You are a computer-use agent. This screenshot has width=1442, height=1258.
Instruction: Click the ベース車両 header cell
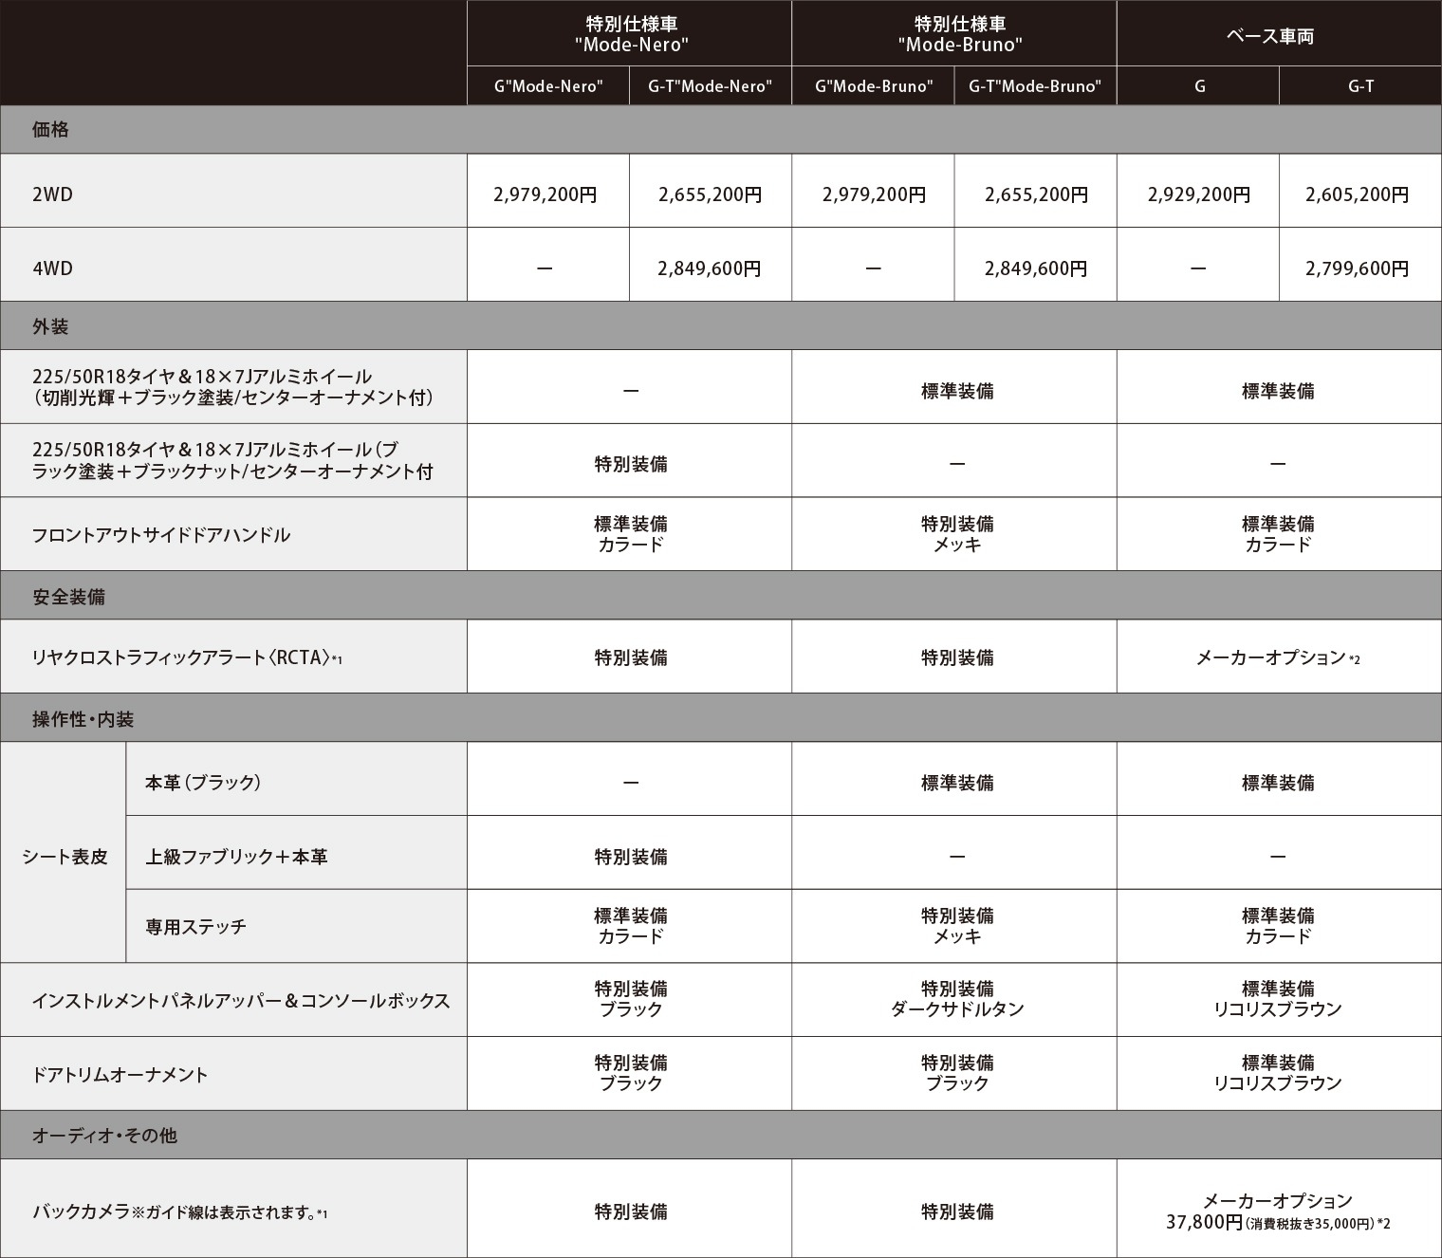tap(1279, 33)
